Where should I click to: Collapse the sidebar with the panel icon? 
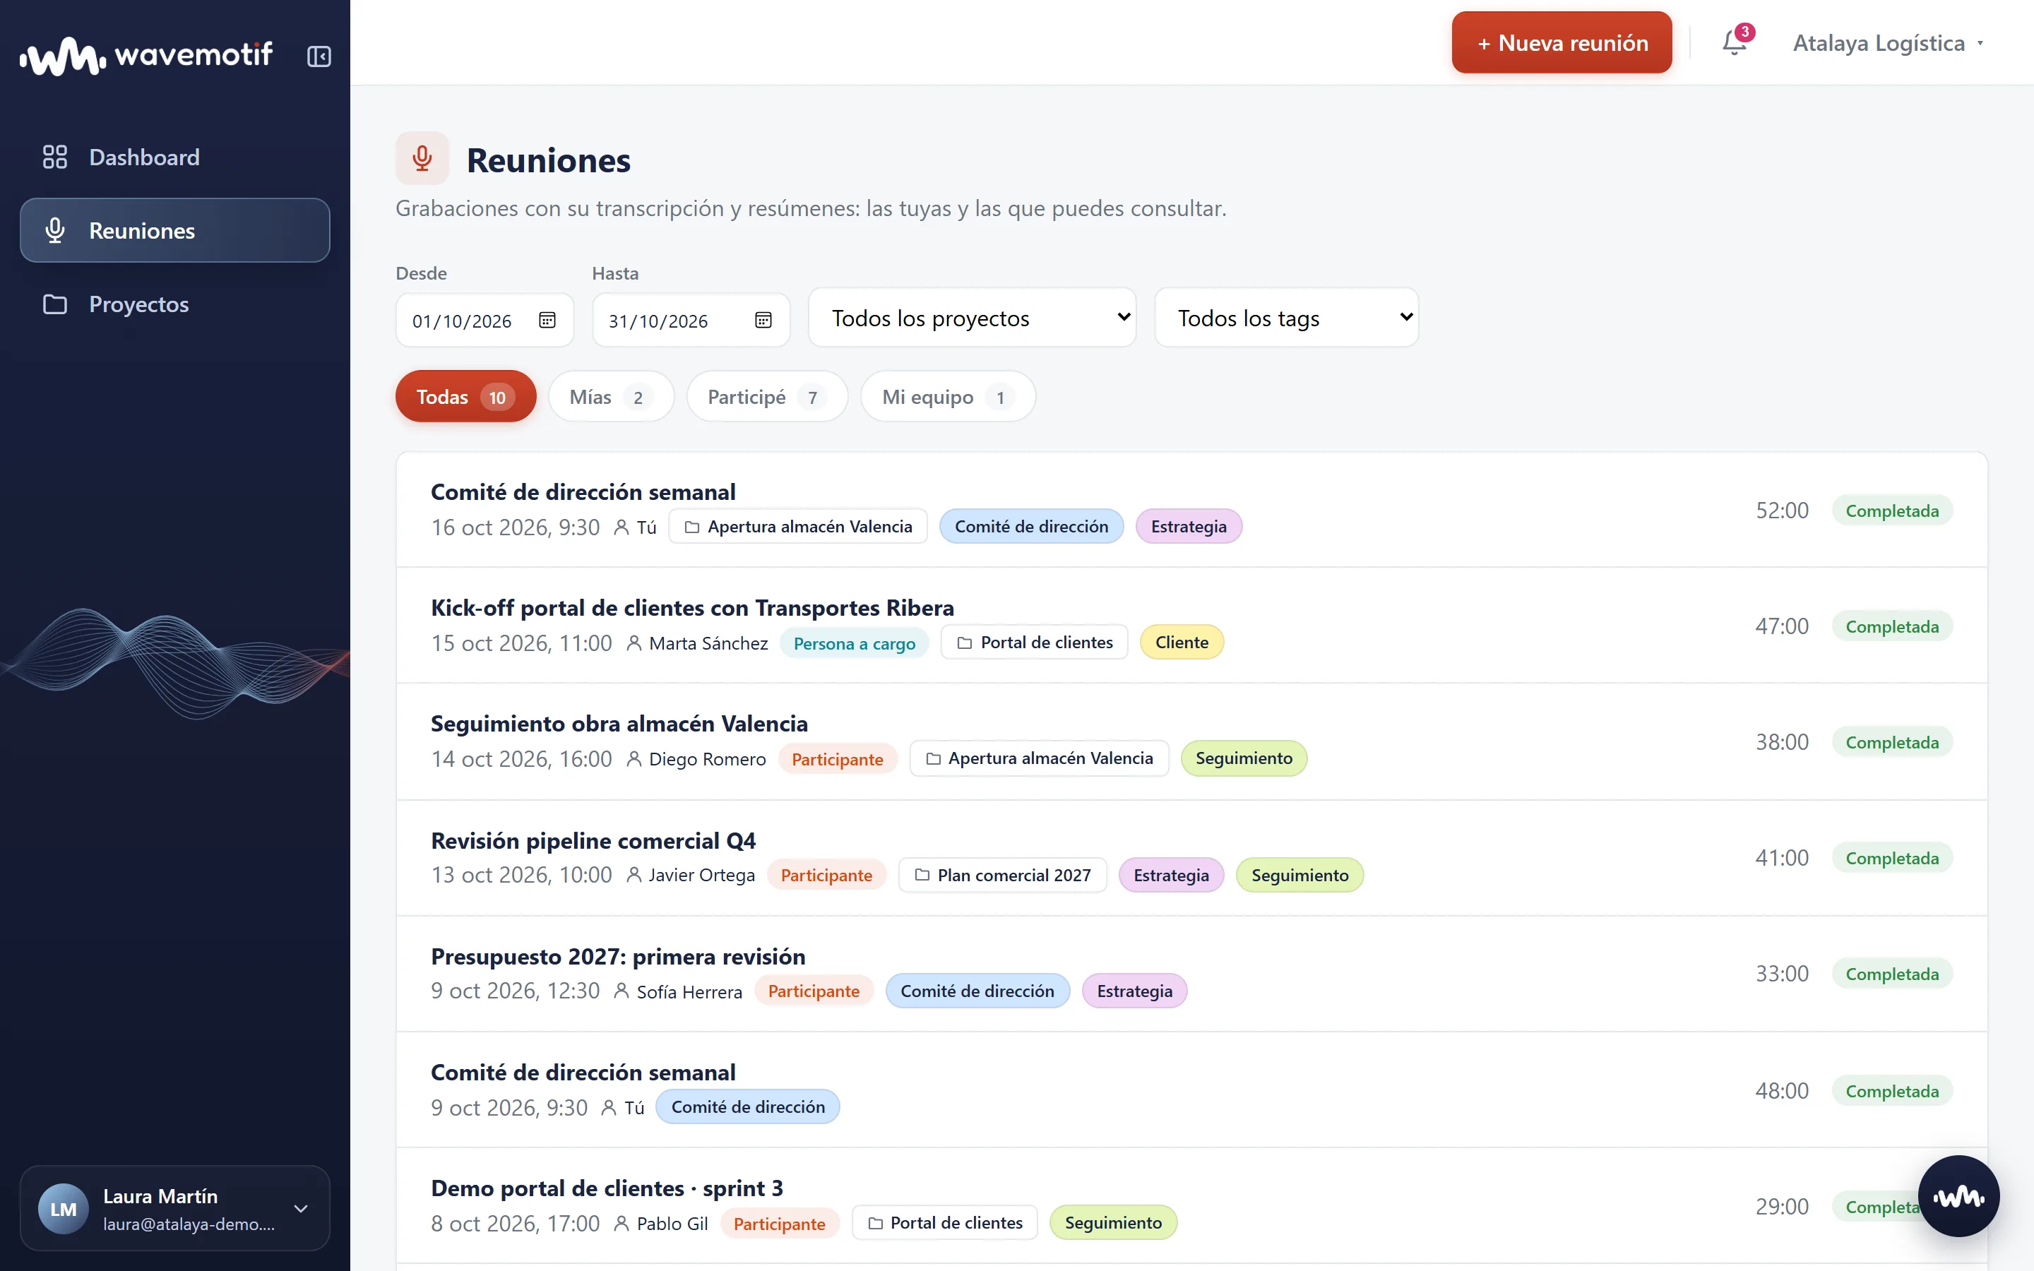pos(319,56)
